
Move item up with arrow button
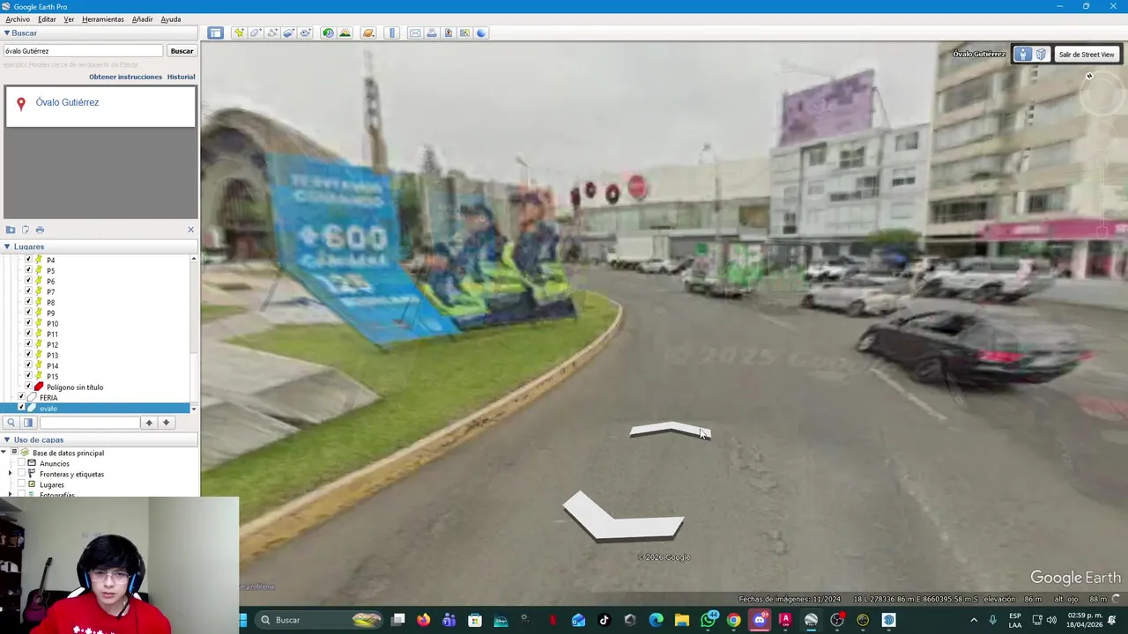tap(149, 423)
